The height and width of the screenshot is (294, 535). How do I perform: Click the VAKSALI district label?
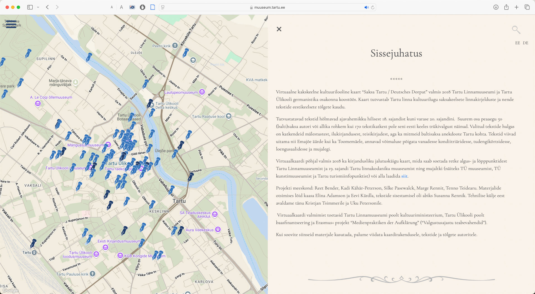(x=33, y=186)
